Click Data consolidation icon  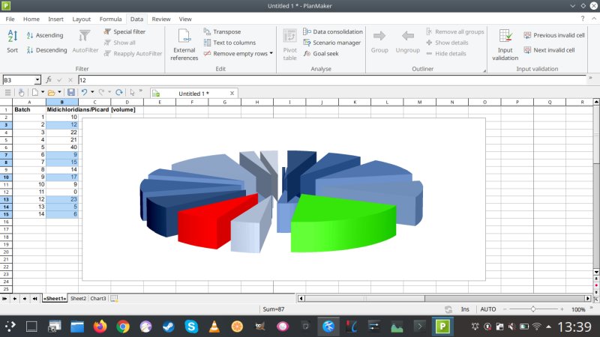(x=332, y=32)
